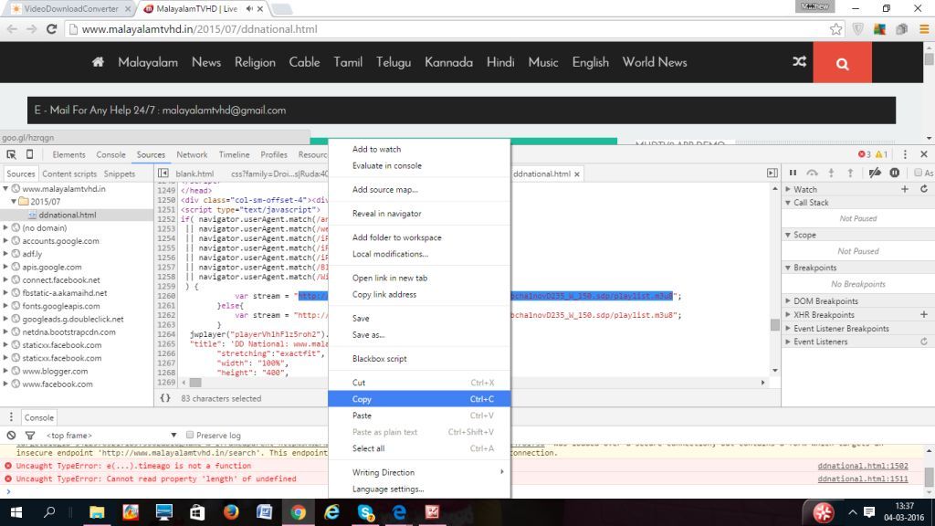The image size is (935, 526).
Task: Open console drawer menu dots
Action: (11, 416)
